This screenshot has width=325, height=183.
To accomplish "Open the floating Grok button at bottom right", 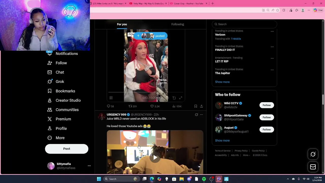I will coord(313,154).
